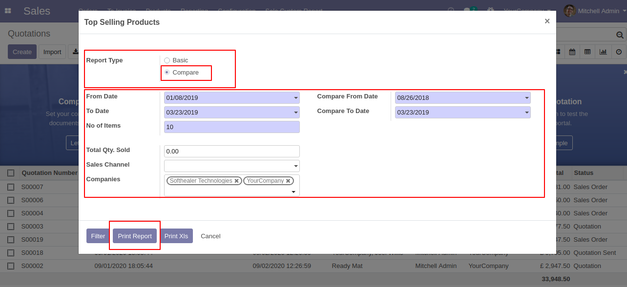Sort by Quotation Number column header

(x=49, y=173)
